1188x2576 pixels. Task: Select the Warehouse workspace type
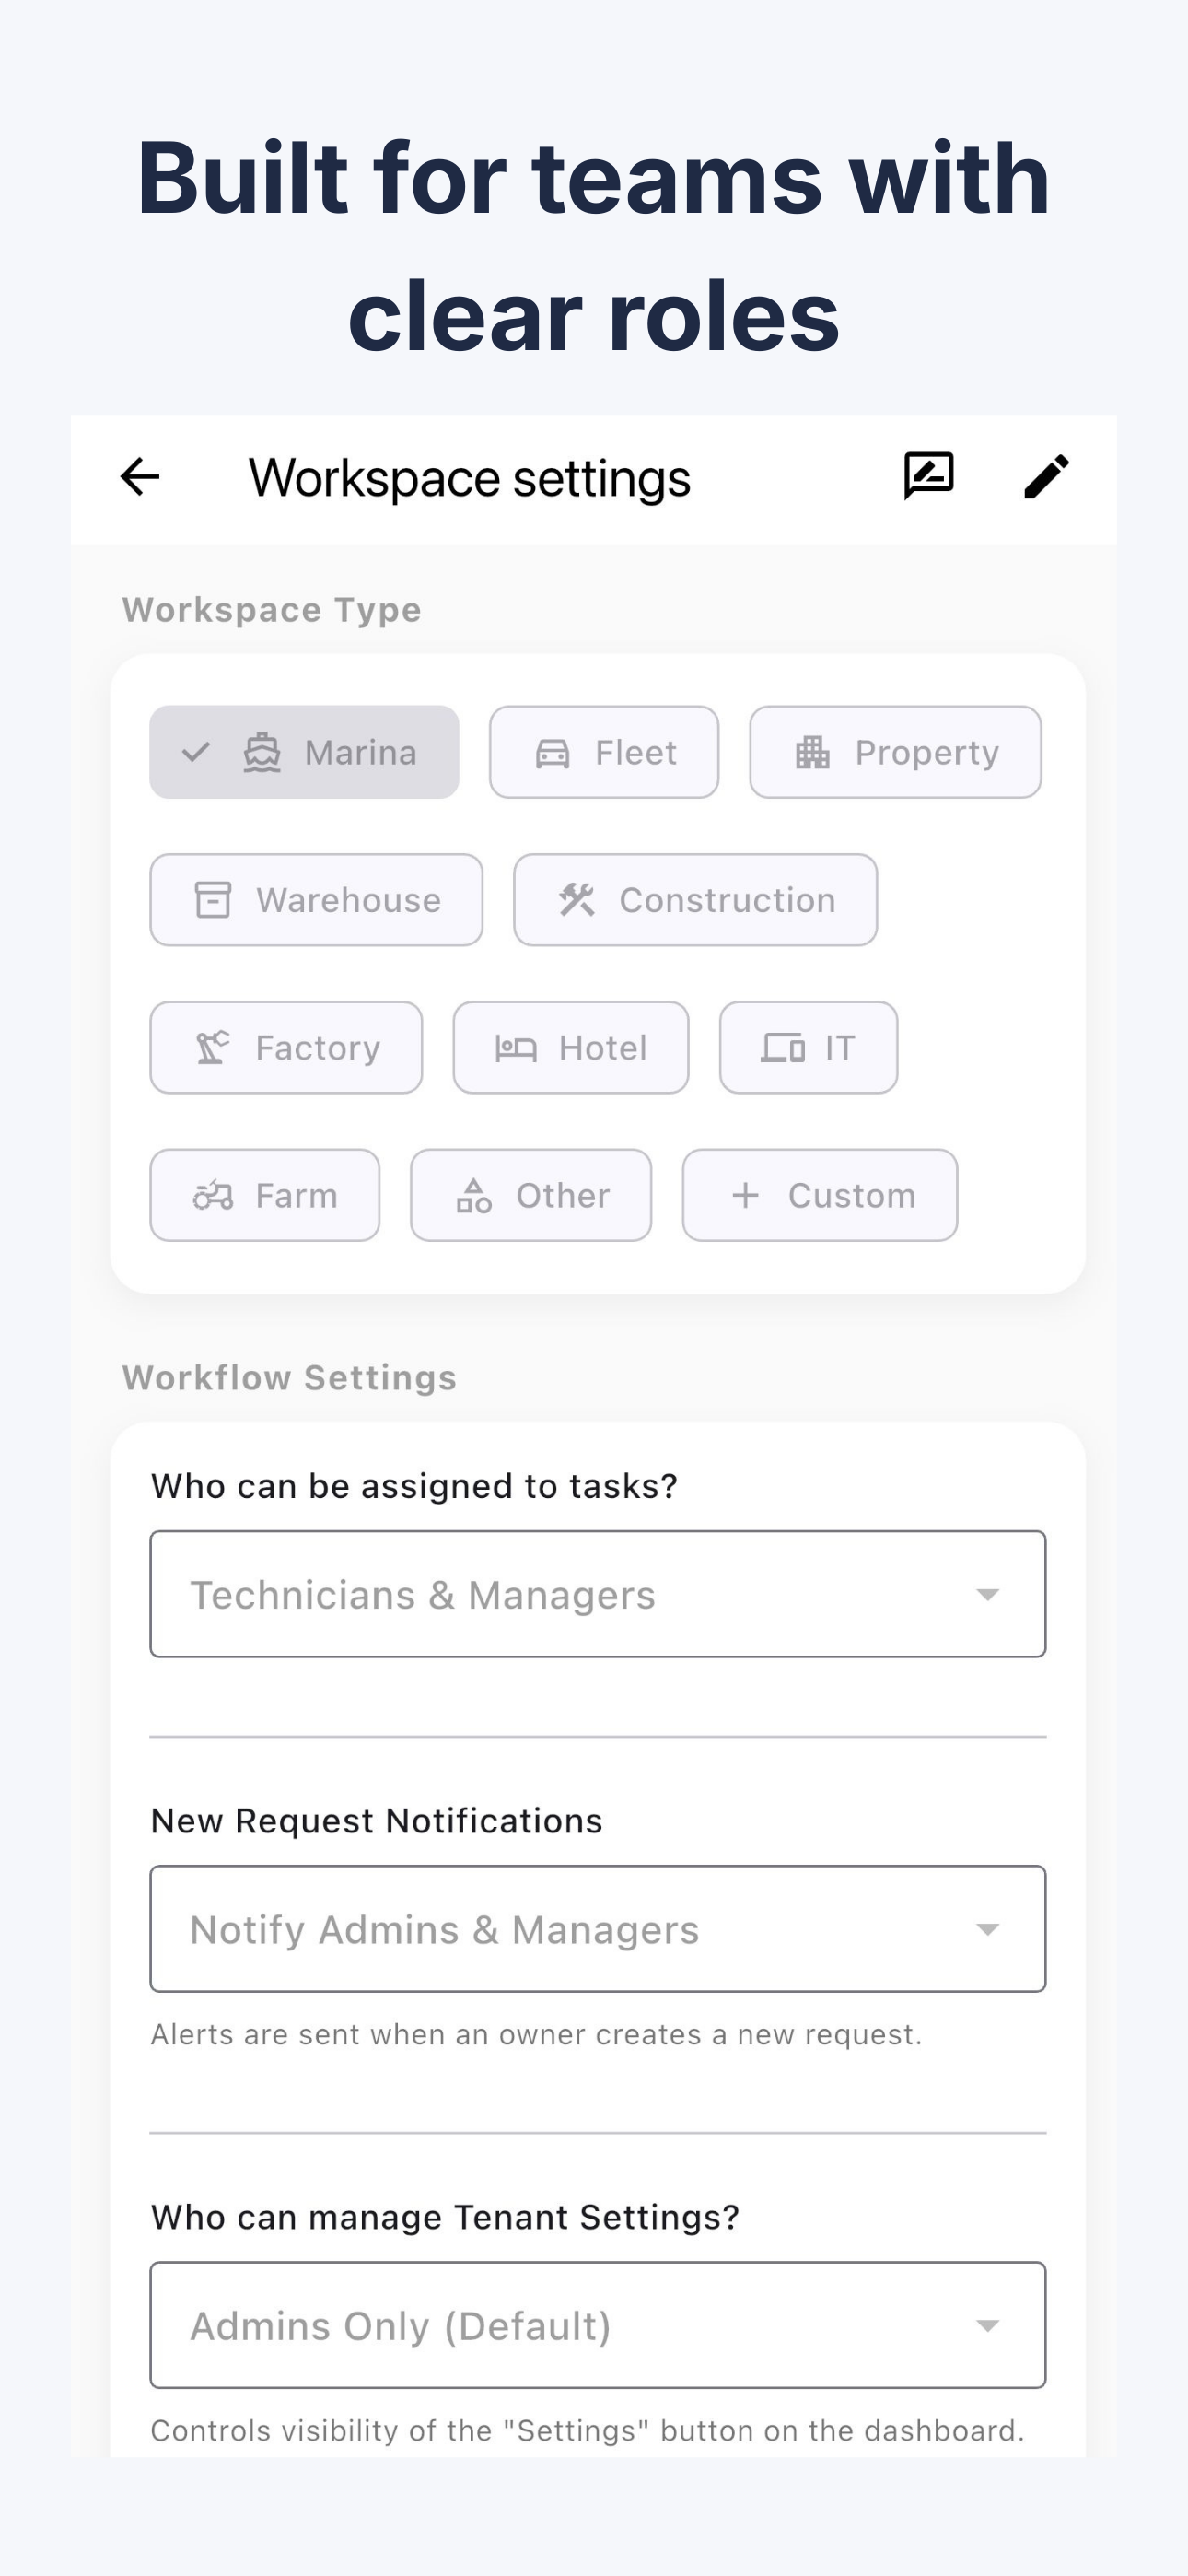316,899
